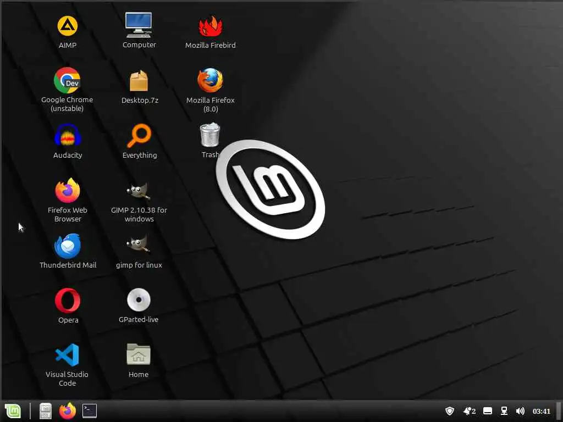Open the Linux Mint start menu

coord(13,411)
